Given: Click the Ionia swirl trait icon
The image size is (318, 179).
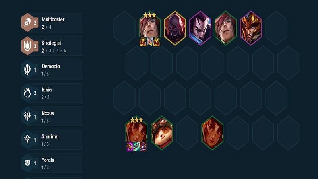Looking at the screenshot, I should coord(27,93).
